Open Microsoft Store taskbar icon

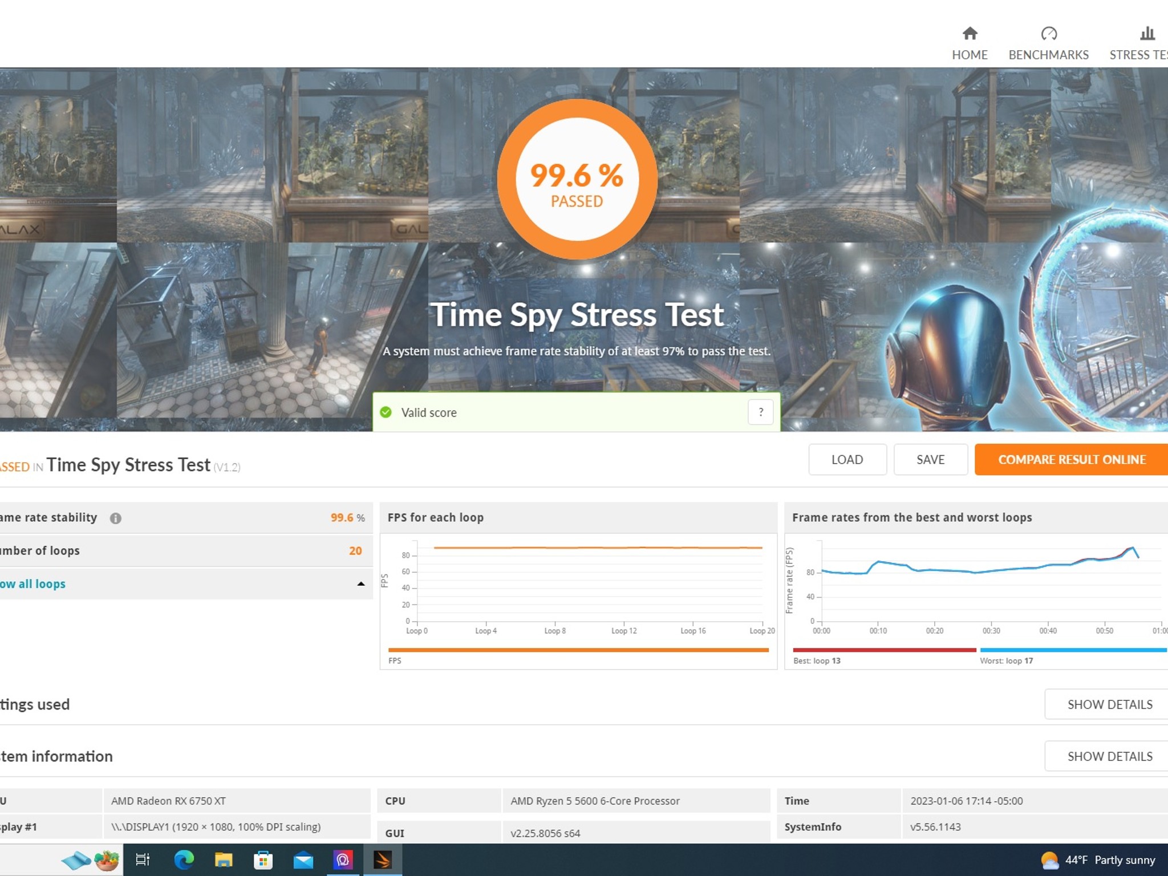tap(263, 859)
